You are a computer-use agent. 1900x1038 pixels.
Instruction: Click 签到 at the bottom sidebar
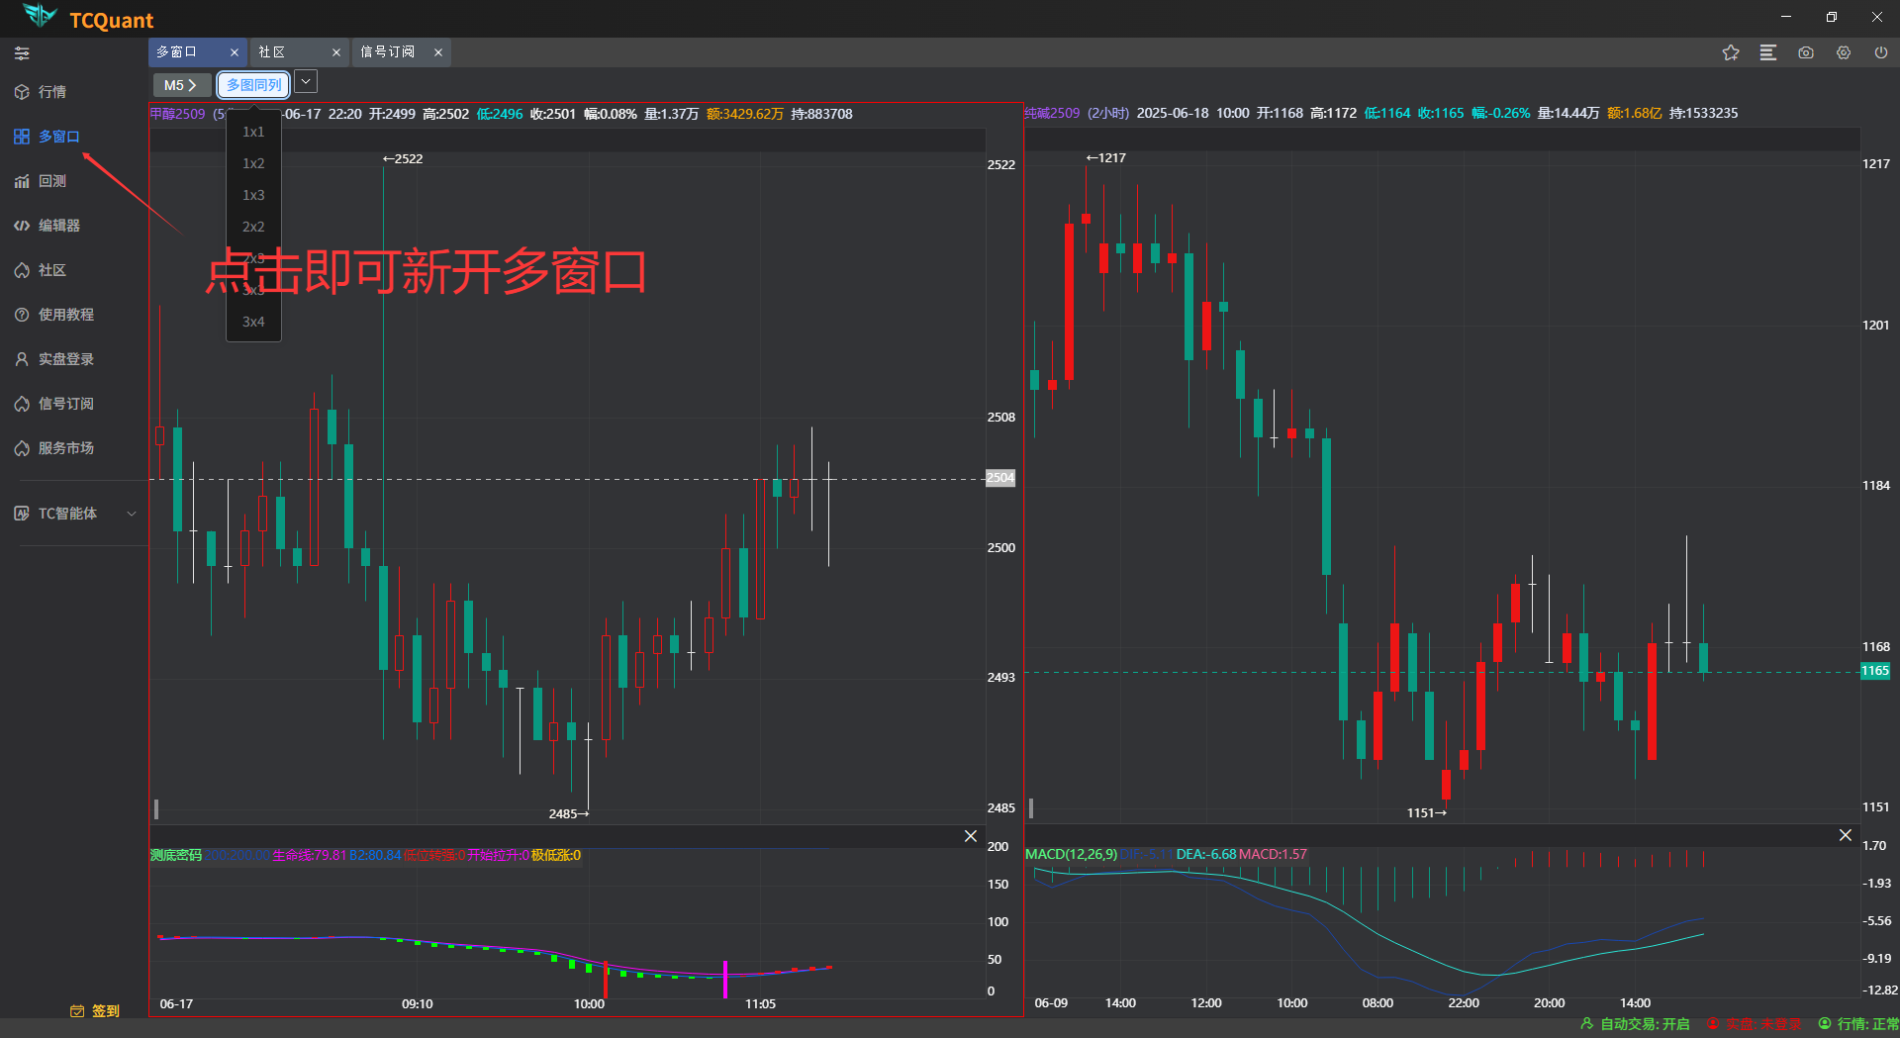click(x=105, y=1010)
